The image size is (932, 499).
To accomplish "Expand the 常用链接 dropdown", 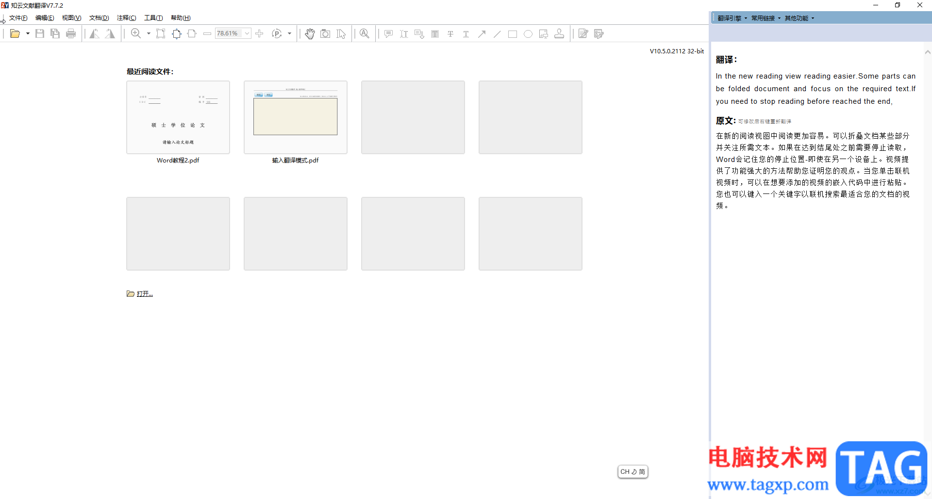I will (x=766, y=18).
